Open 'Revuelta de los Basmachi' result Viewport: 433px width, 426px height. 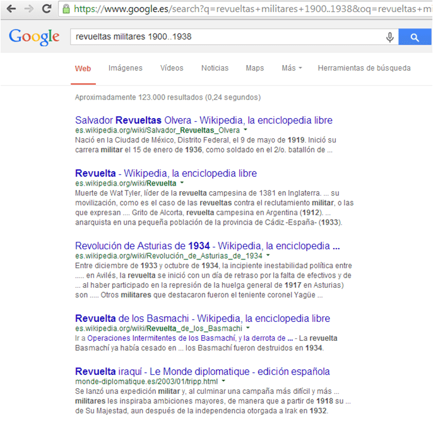point(203,319)
